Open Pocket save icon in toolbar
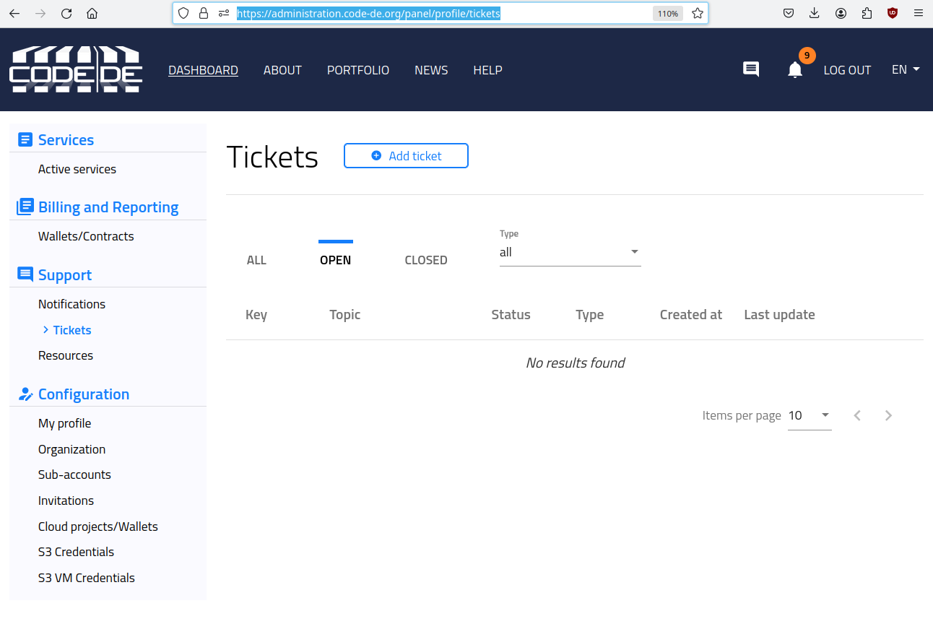This screenshot has width=933, height=624. [789, 13]
